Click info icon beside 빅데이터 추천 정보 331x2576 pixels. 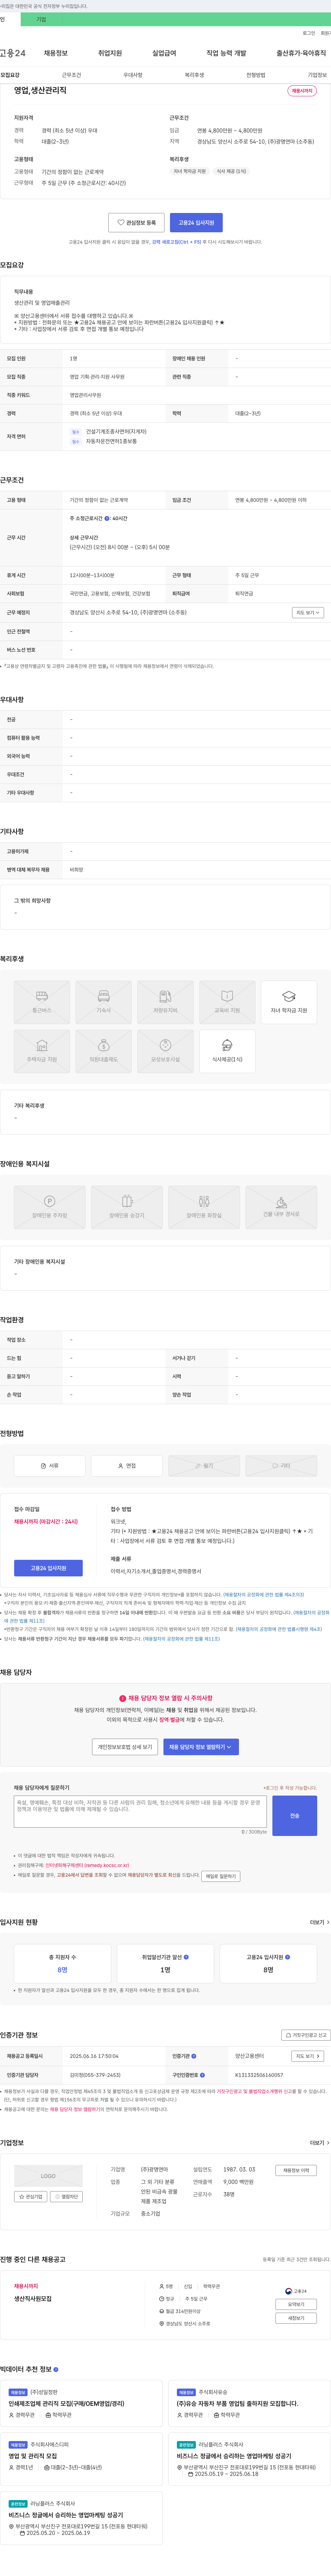[56, 2369]
